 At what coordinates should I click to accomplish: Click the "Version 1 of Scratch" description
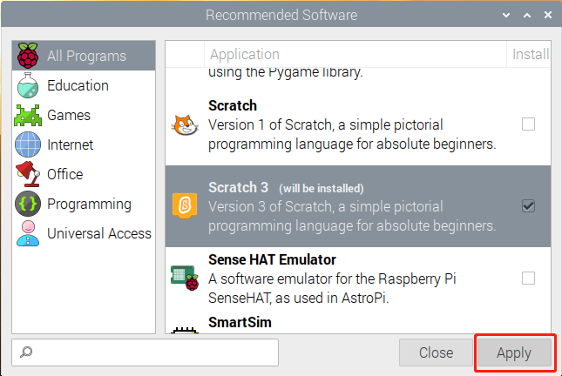click(x=352, y=134)
